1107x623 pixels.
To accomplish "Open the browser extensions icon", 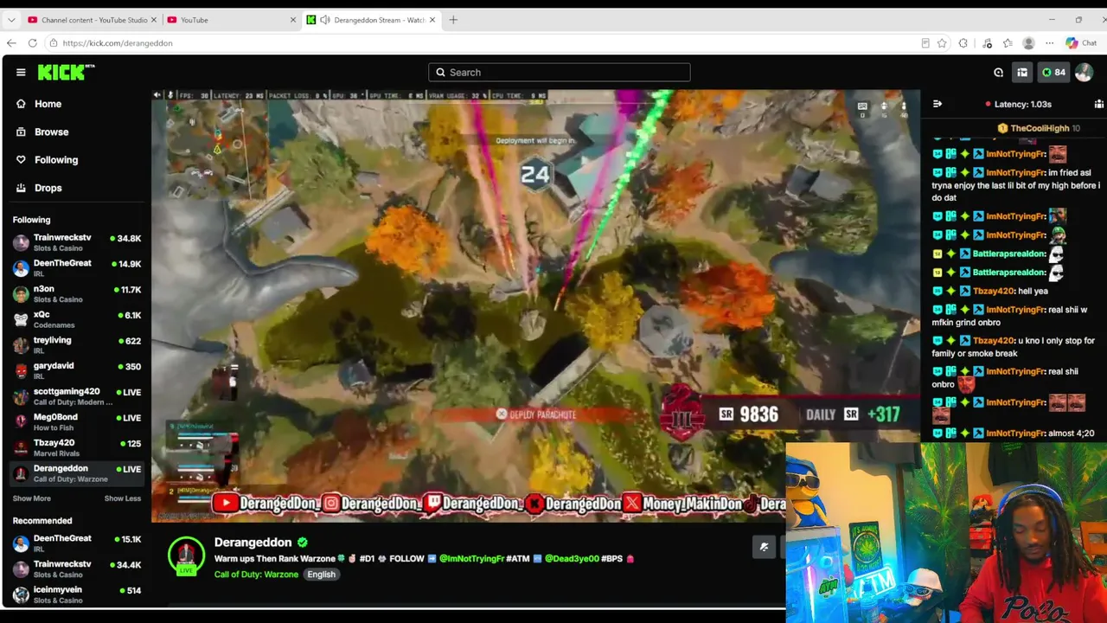I will click(x=963, y=43).
